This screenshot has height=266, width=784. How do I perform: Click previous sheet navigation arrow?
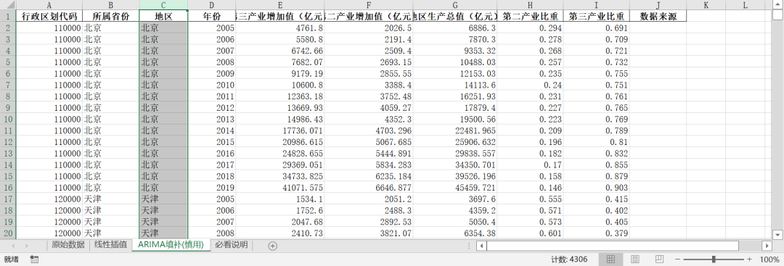13,246
